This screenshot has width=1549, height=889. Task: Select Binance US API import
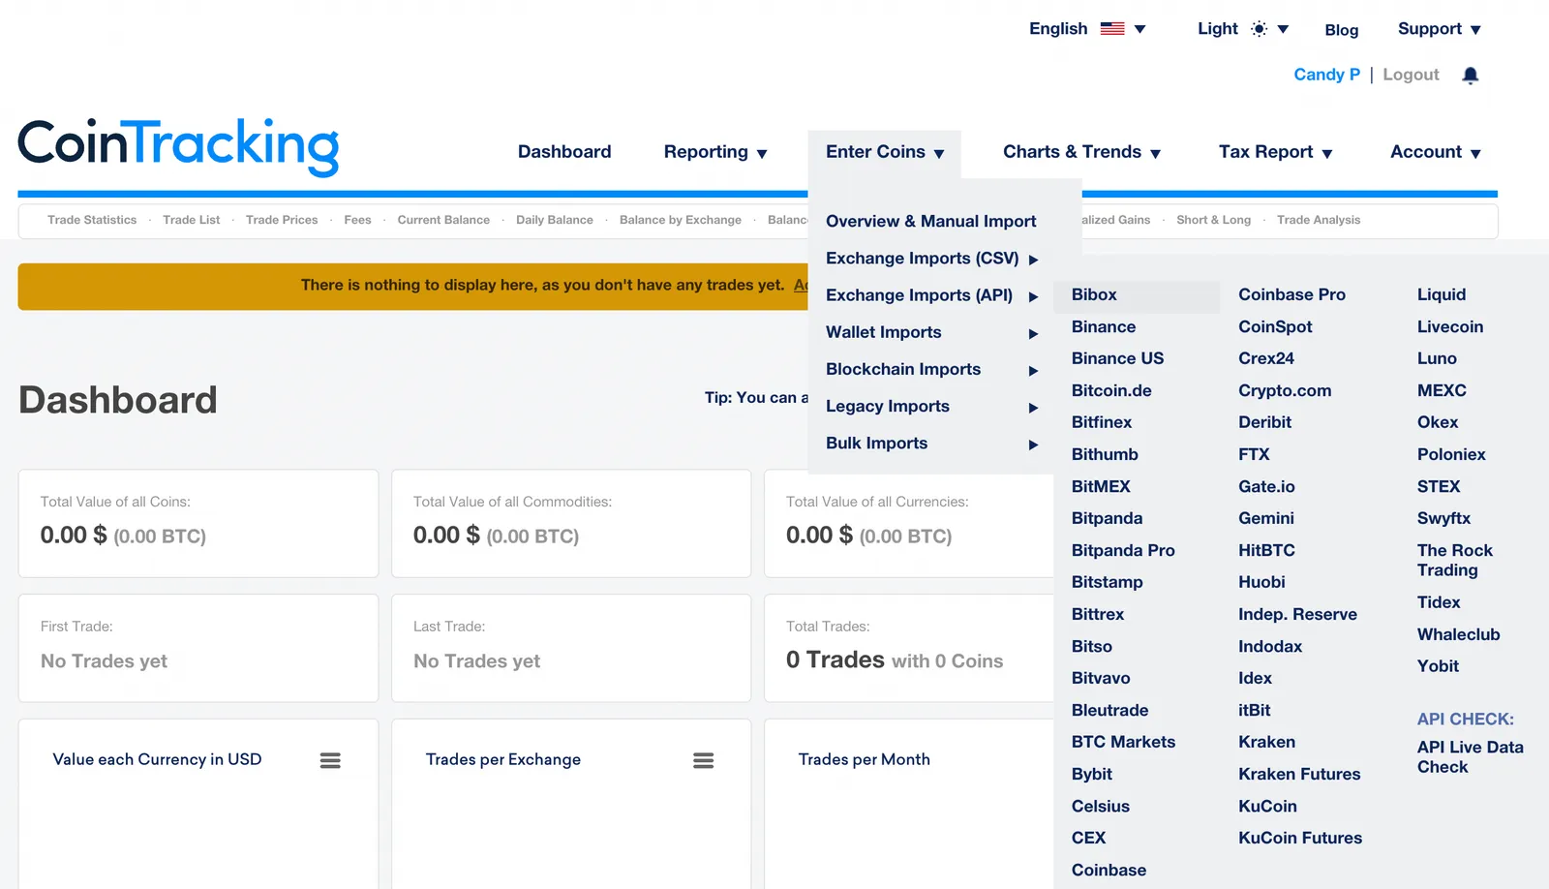pyautogui.click(x=1117, y=358)
